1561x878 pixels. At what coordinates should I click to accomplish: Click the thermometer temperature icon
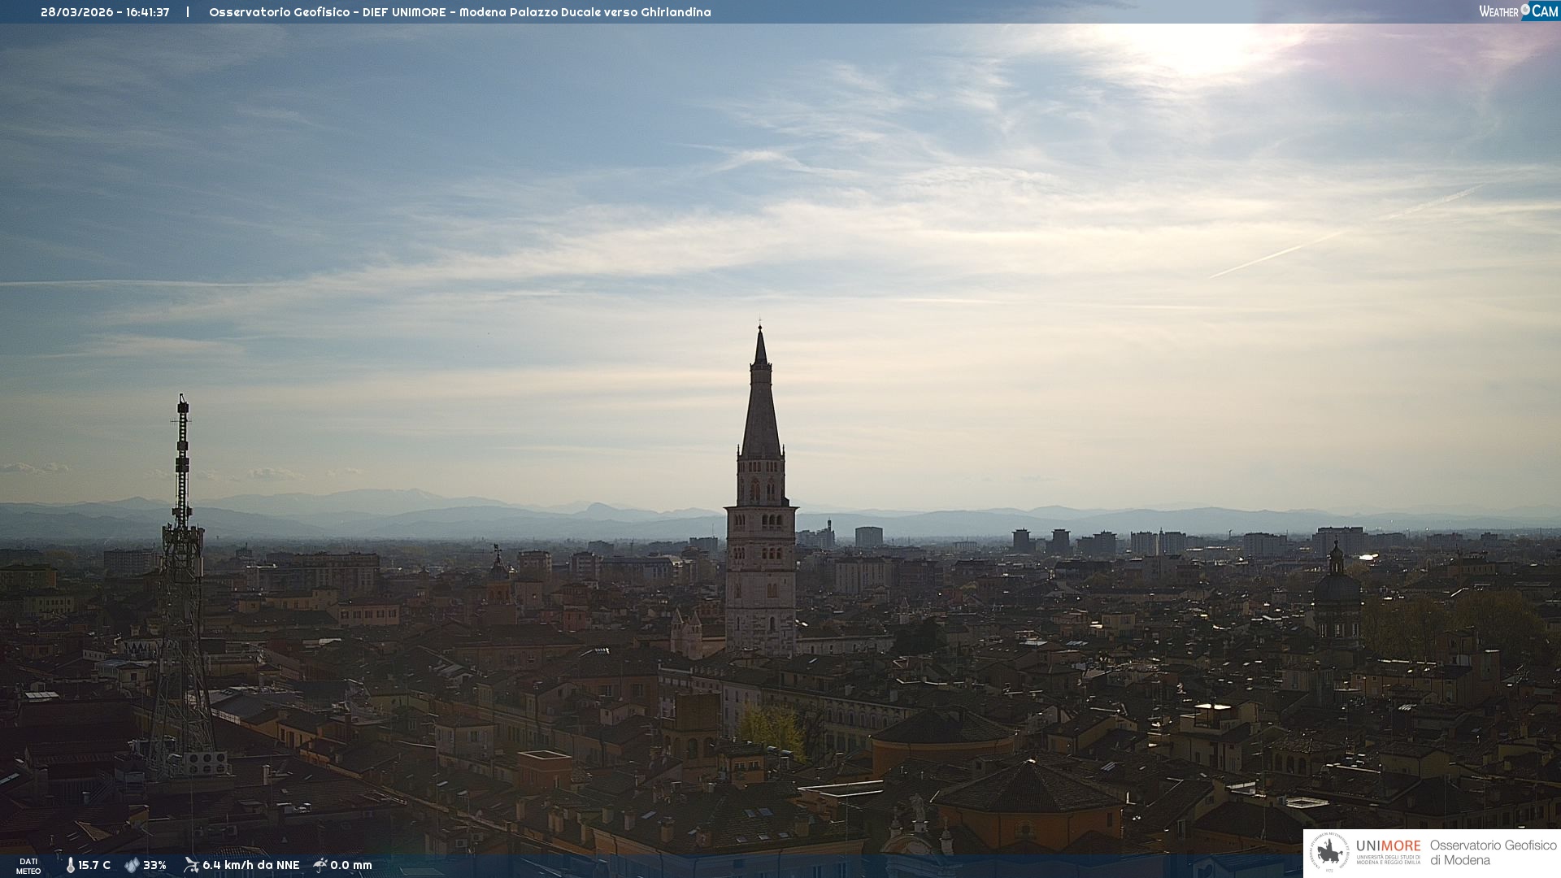[x=70, y=865]
